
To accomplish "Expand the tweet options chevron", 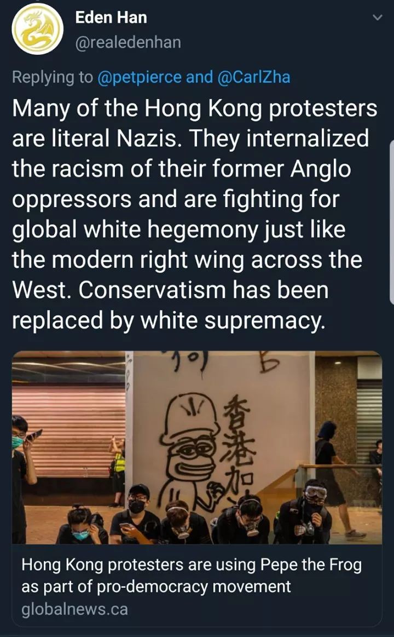I will 378,18.
